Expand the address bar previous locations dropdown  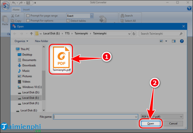coord(129,34)
